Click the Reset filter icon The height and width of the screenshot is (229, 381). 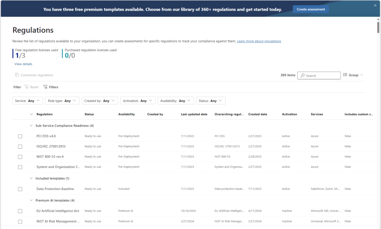[26, 87]
